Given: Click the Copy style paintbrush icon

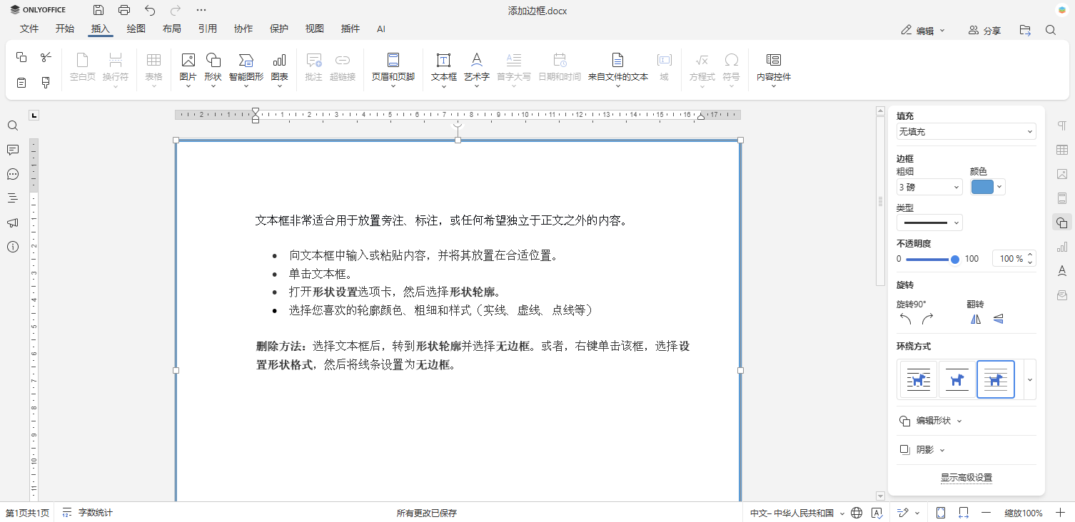Looking at the screenshot, I should (x=46, y=83).
